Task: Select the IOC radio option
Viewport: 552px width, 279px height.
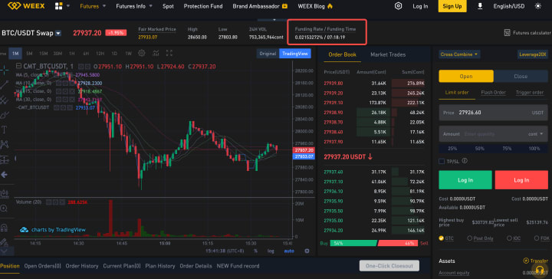Action: pyautogui.click(x=509, y=238)
